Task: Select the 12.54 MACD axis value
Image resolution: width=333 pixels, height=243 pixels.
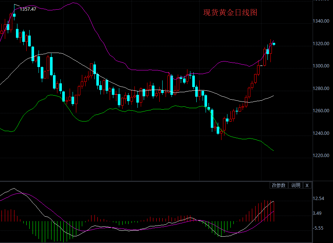Action: 319,199
